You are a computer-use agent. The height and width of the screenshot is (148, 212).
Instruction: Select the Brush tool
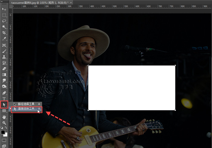[x=4, y=51]
